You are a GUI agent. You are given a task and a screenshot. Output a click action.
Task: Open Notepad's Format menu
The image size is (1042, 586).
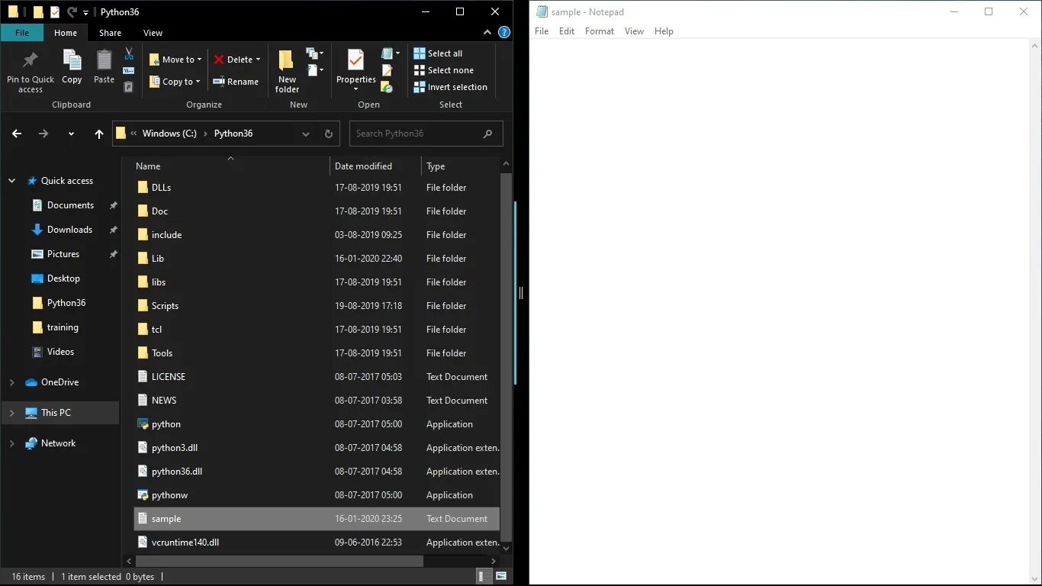coord(600,31)
